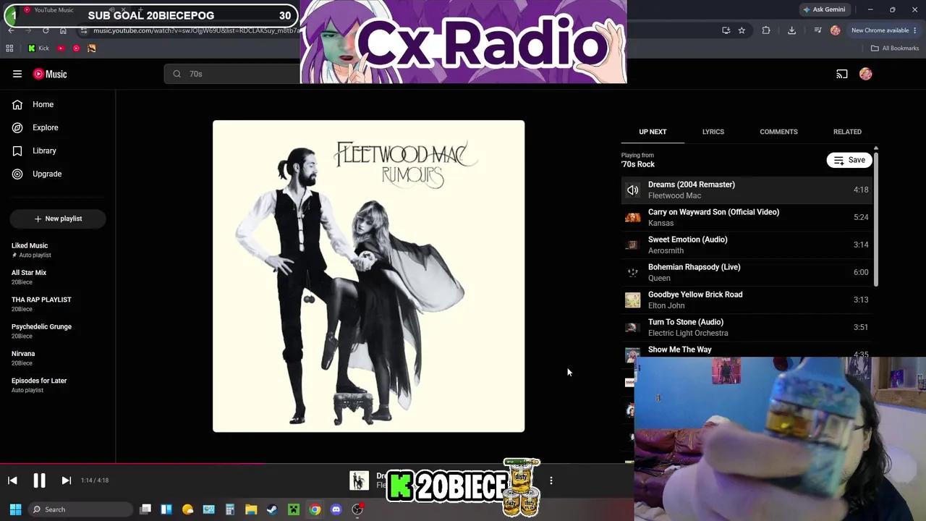The image size is (926, 521).
Task: Click the Windows taskbar Search box
Action: click(81, 509)
